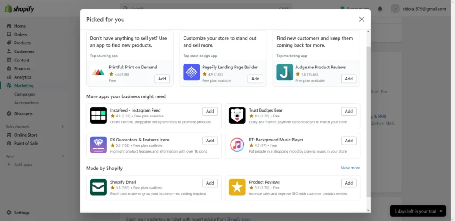Click the Marketing target icon
Viewport: 455px width, 221px height.
click(9, 86)
